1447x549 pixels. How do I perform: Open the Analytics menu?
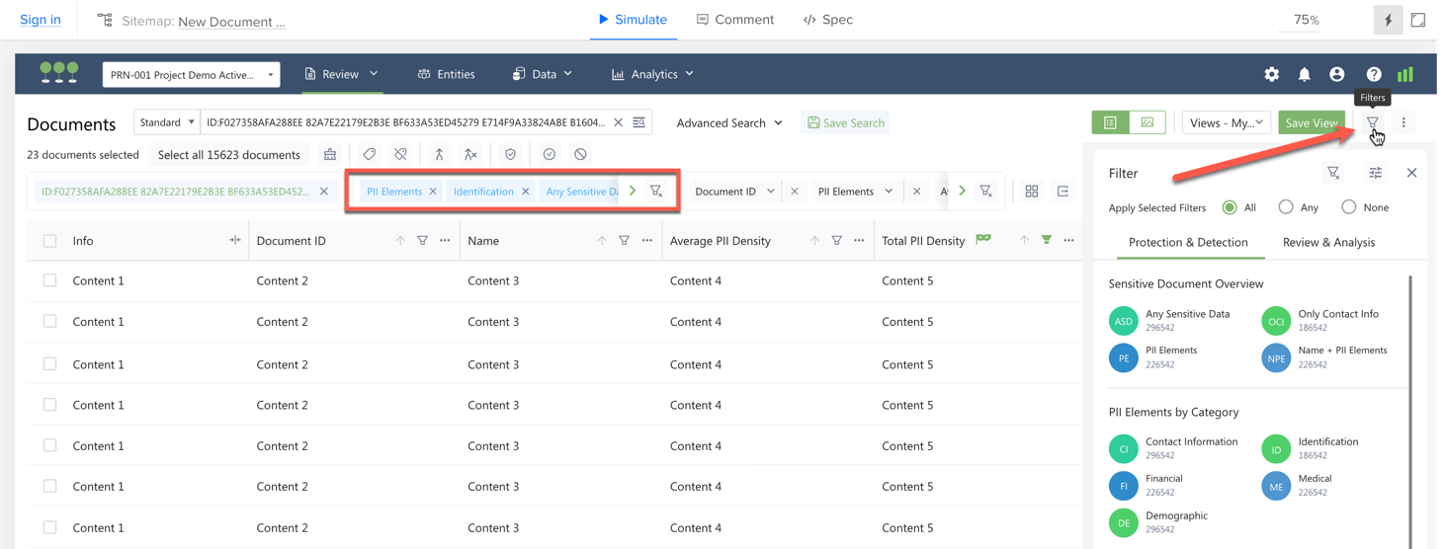tap(652, 74)
